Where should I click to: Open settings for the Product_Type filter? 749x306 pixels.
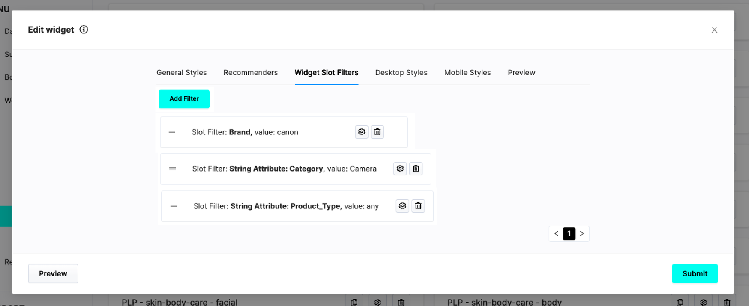(402, 206)
